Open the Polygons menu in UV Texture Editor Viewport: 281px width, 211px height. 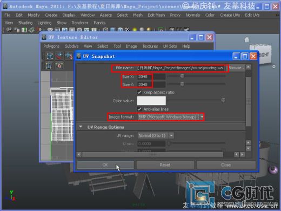pyautogui.click(x=51, y=47)
